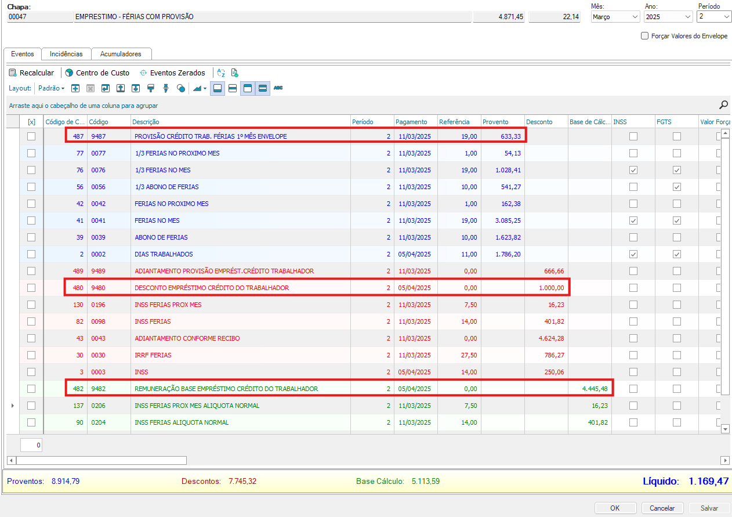Toggle the banded rows layout icon
Viewport: 732px width, 517px height.
[x=263, y=88]
